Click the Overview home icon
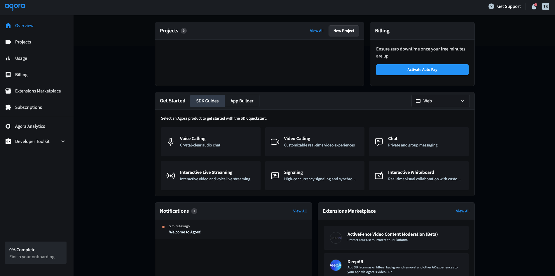555x276 pixels. (x=8, y=26)
